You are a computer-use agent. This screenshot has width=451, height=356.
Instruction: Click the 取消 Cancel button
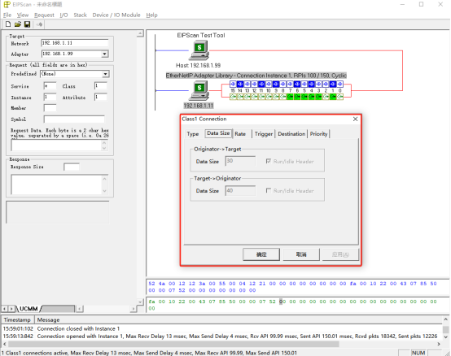click(301, 254)
